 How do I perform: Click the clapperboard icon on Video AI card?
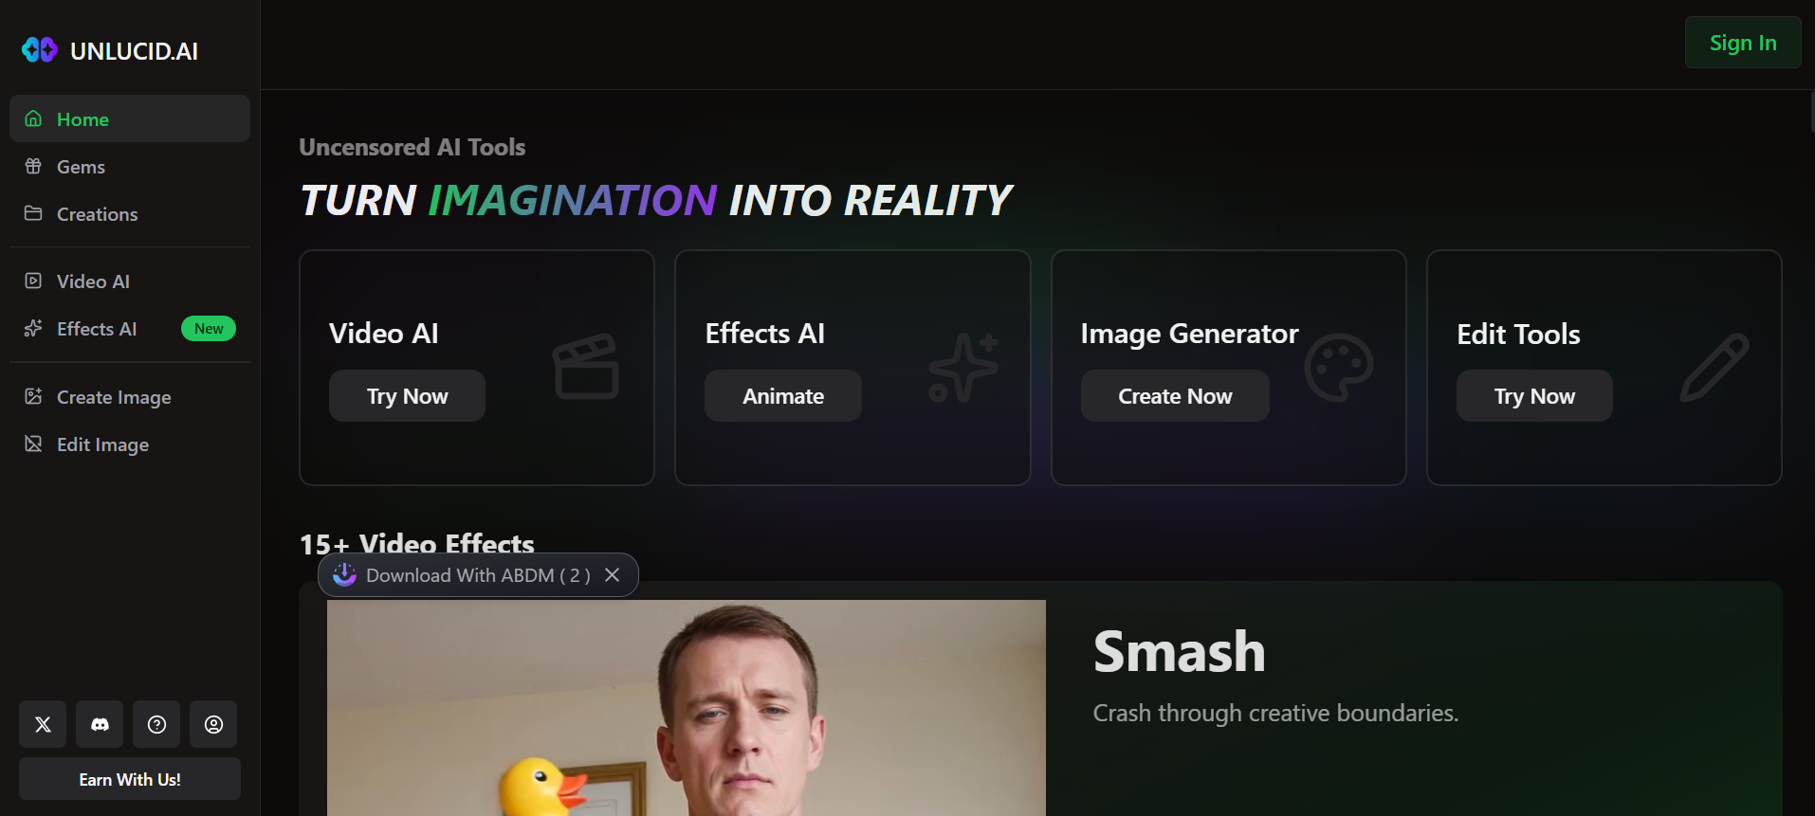tap(586, 366)
